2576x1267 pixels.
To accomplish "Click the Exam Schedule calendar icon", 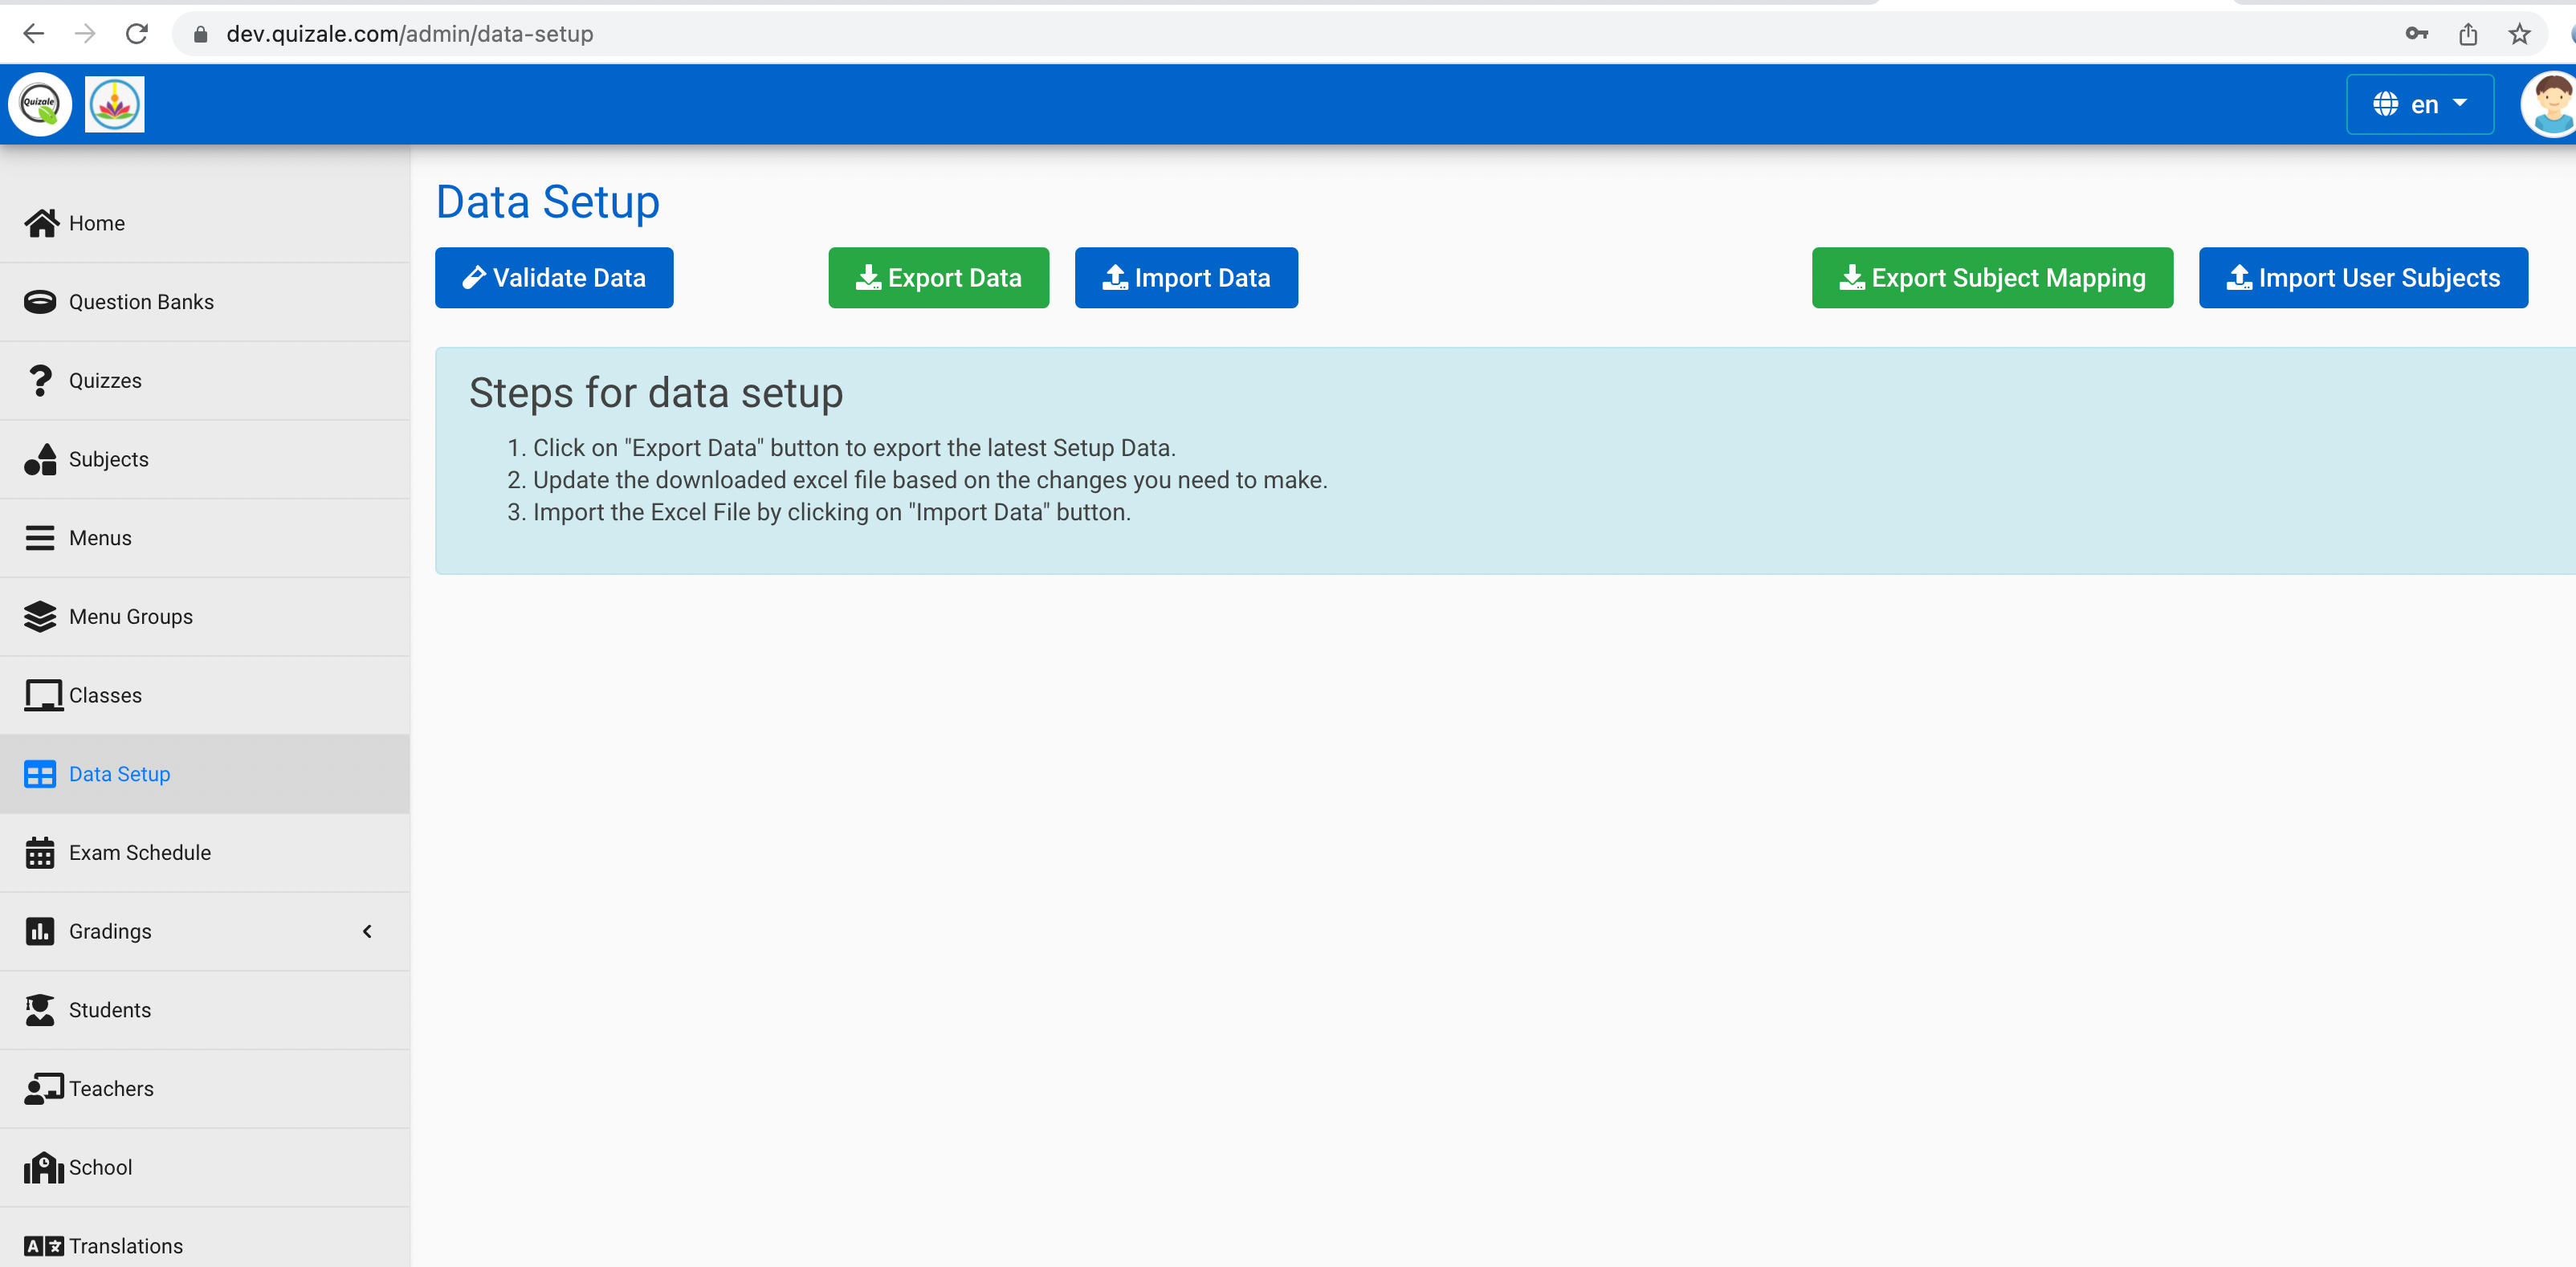I will tap(40, 852).
